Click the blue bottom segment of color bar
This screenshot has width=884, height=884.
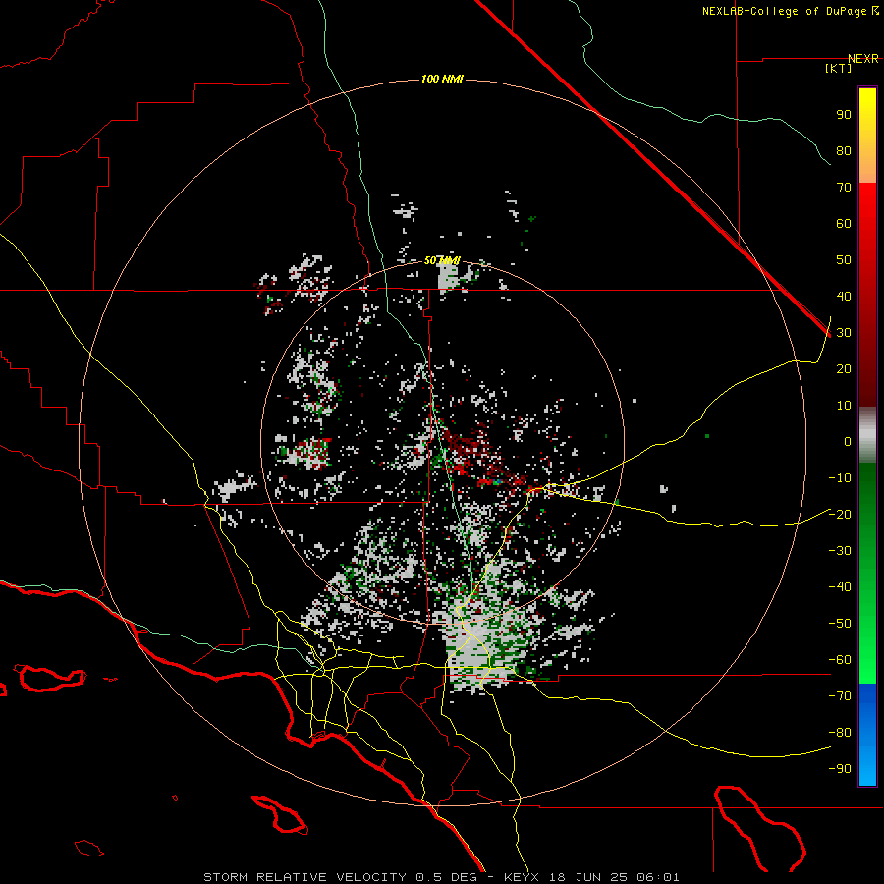tap(867, 735)
